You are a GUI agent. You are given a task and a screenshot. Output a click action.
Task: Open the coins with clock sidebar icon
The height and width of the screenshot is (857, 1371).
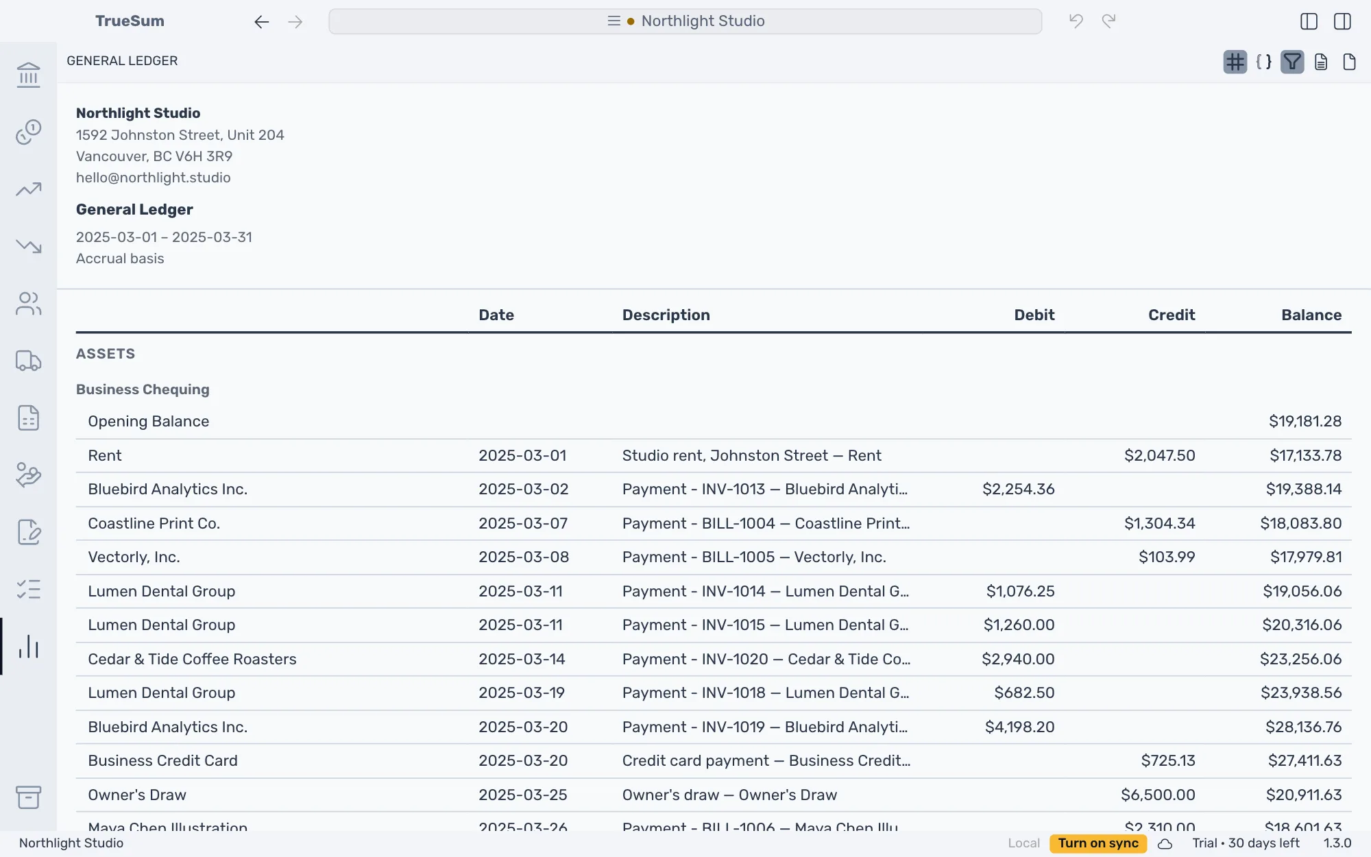click(x=28, y=132)
